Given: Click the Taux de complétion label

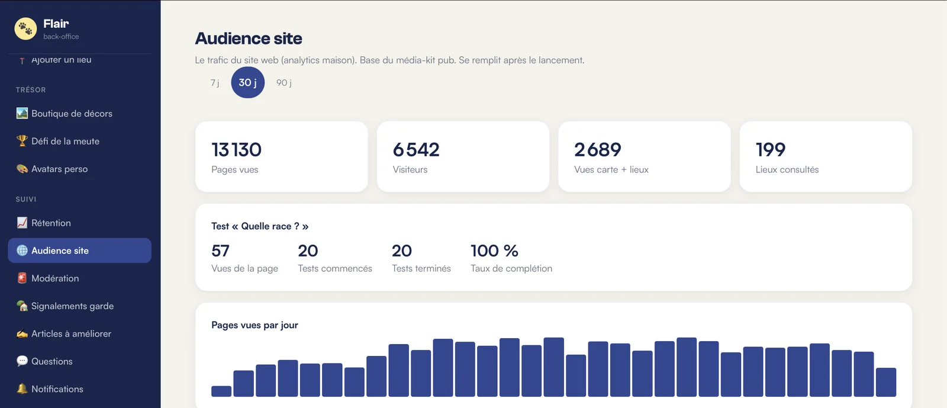Looking at the screenshot, I should coord(511,268).
